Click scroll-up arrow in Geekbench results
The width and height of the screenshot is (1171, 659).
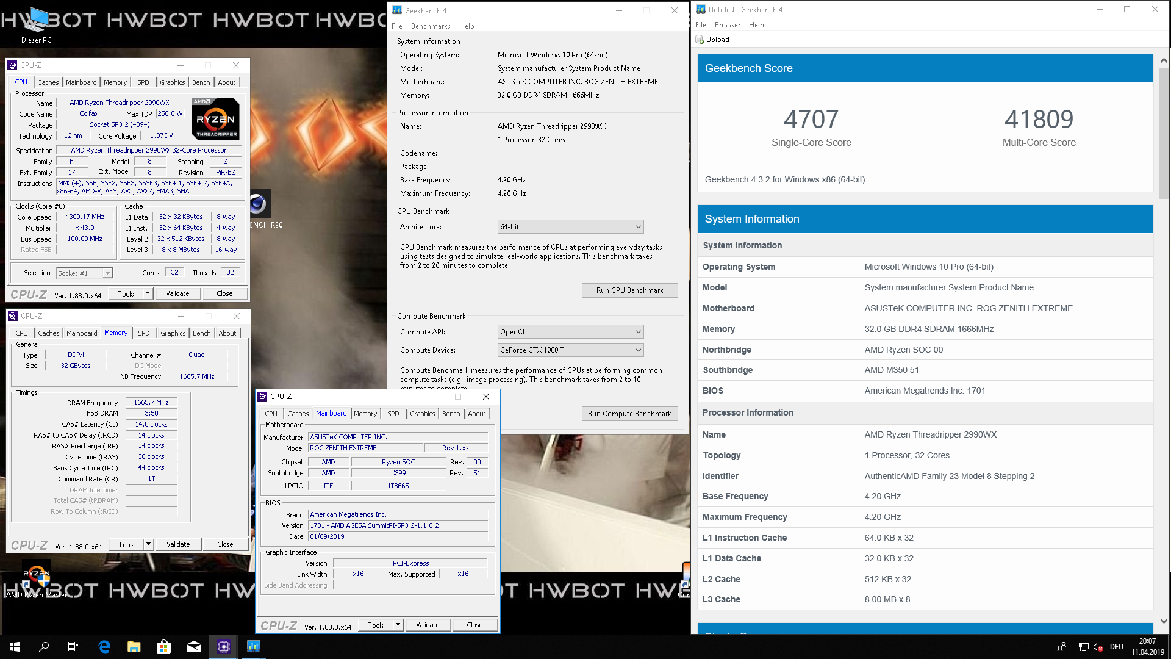click(1164, 61)
